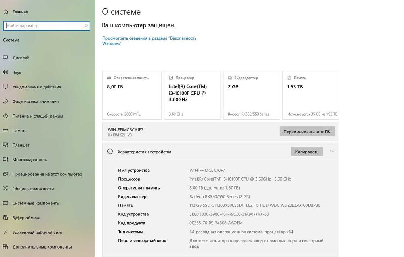This screenshot has width=404, height=257.
Task: Click the Home icon beside Главная
Action: point(6,12)
